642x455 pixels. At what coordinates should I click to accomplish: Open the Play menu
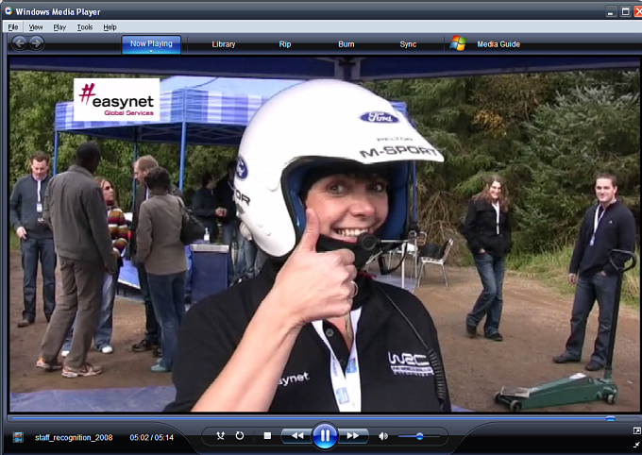59,27
